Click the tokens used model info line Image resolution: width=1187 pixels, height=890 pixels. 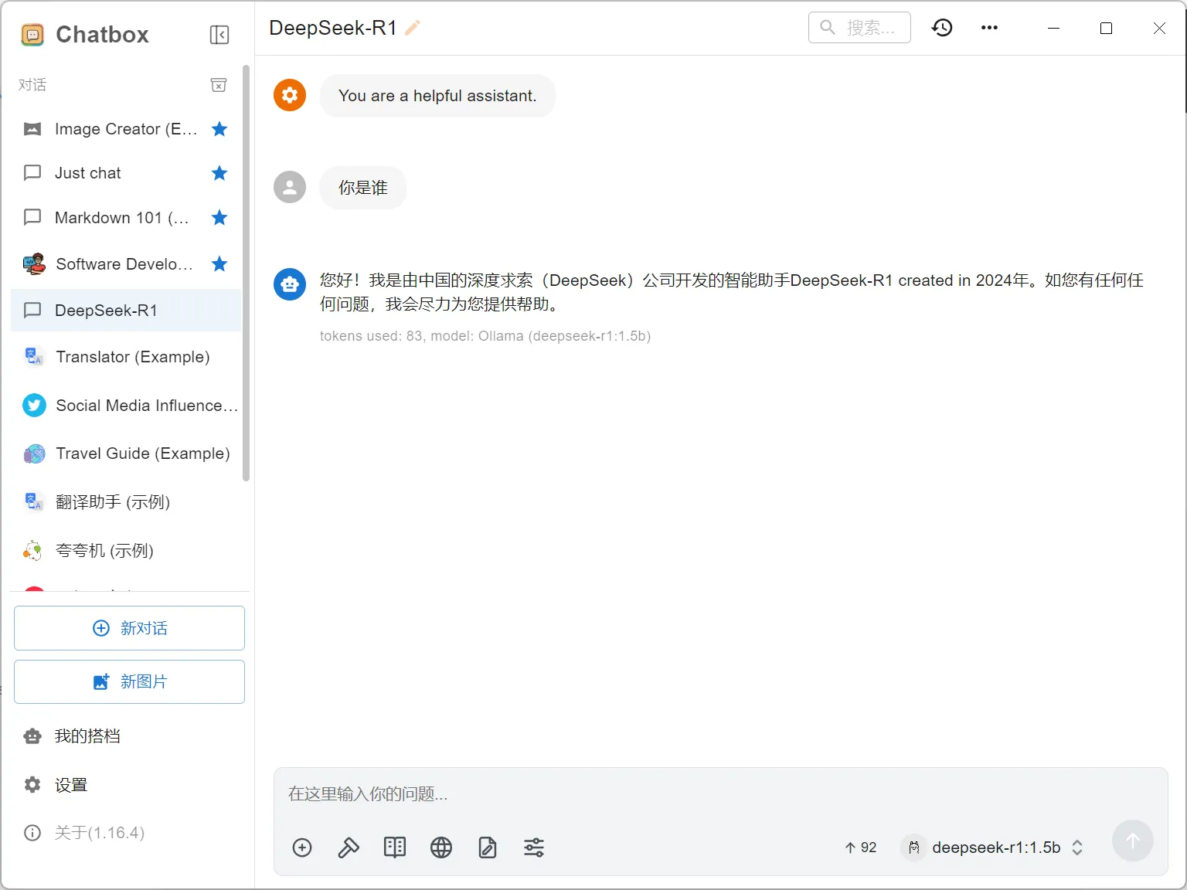point(485,336)
